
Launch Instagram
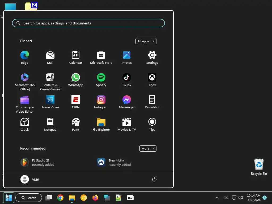tap(101, 102)
